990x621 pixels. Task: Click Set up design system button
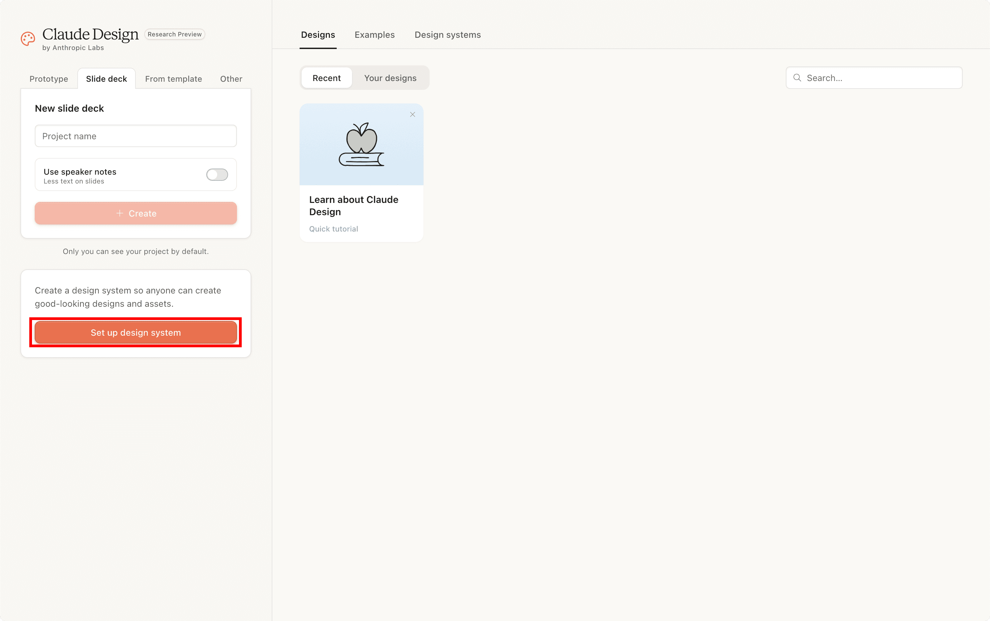(x=135, y=333)
